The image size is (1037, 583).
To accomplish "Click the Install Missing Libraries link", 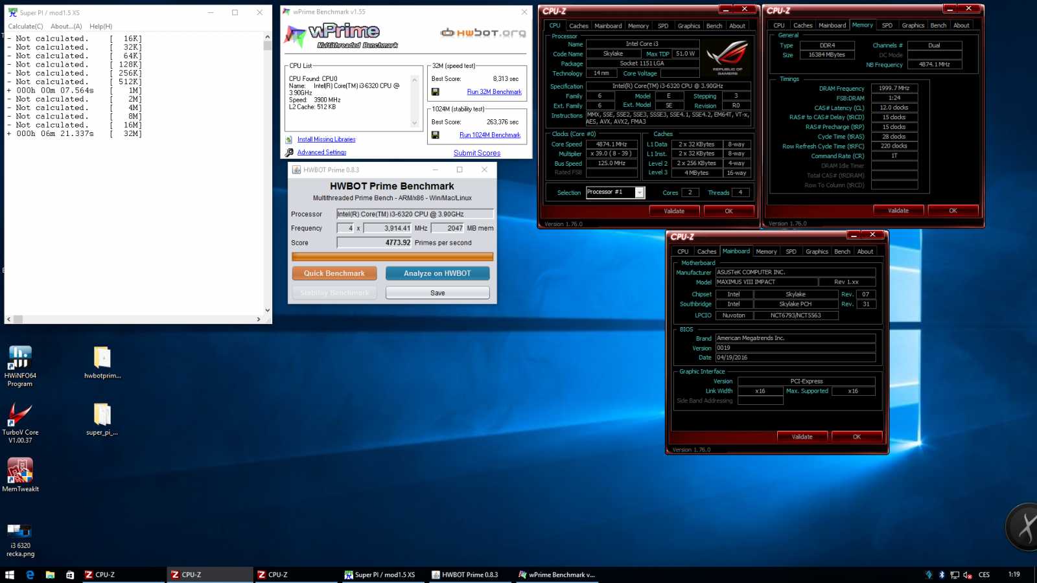I will [326, 139].
